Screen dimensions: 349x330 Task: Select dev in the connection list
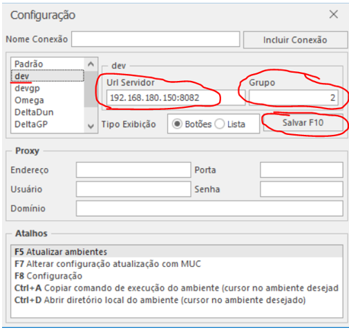click(x=47, y=76)
